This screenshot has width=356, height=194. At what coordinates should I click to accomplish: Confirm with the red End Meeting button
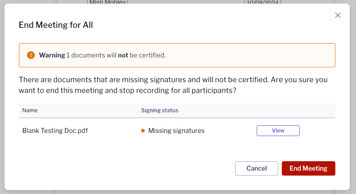coord(308,168)
